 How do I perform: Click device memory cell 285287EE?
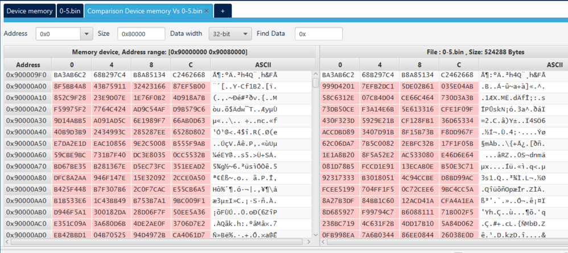(151, 132)
